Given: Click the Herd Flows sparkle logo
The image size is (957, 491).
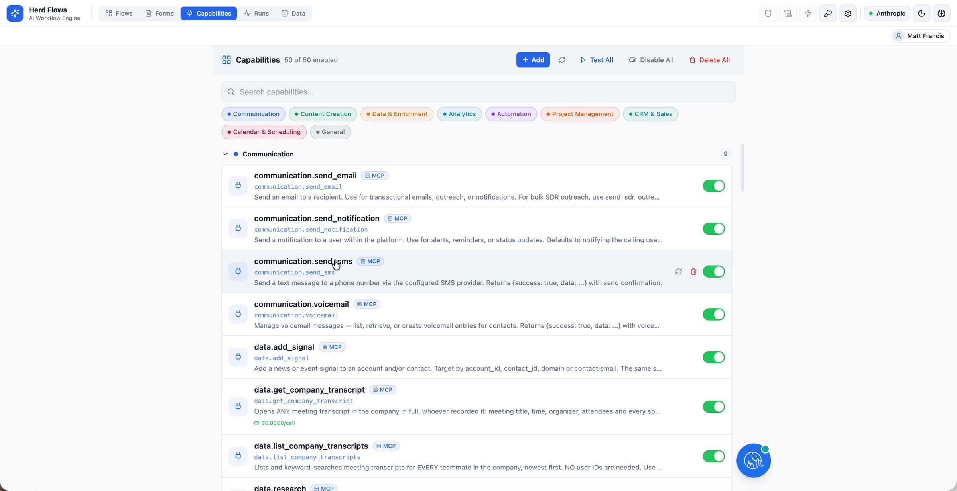Looking at the screenshot, I should point(15,13).
